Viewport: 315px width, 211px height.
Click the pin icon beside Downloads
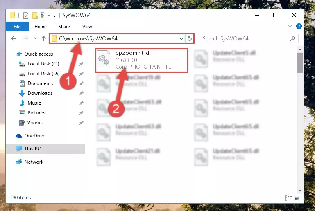82,93
